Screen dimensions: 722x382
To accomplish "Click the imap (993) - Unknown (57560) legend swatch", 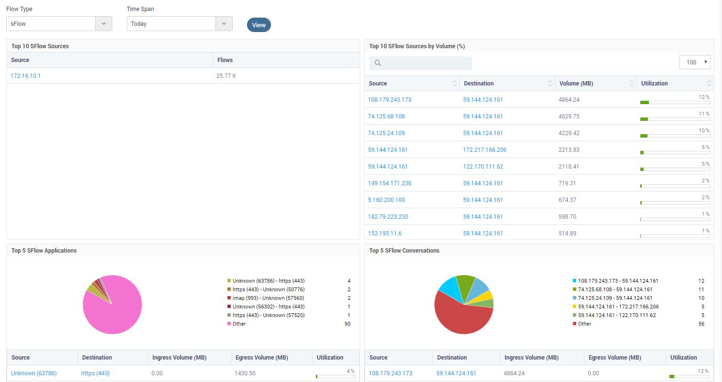I will (x=229, y=298).
